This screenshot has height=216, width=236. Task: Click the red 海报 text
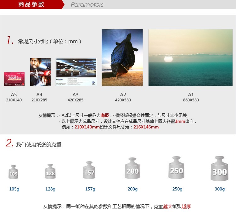pyautogui.click(x=105, y=116)
